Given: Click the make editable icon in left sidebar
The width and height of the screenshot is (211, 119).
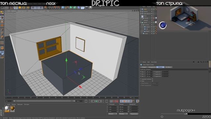Looking at the screenshot, I should coord(2,13).
